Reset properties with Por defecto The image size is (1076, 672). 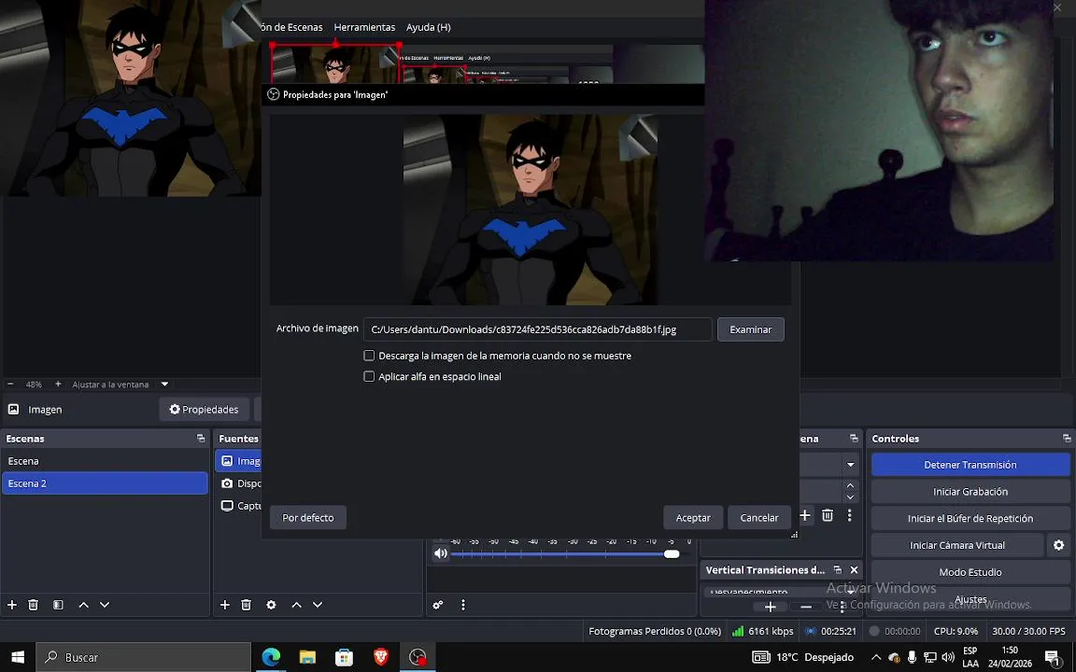click(308, 518)
